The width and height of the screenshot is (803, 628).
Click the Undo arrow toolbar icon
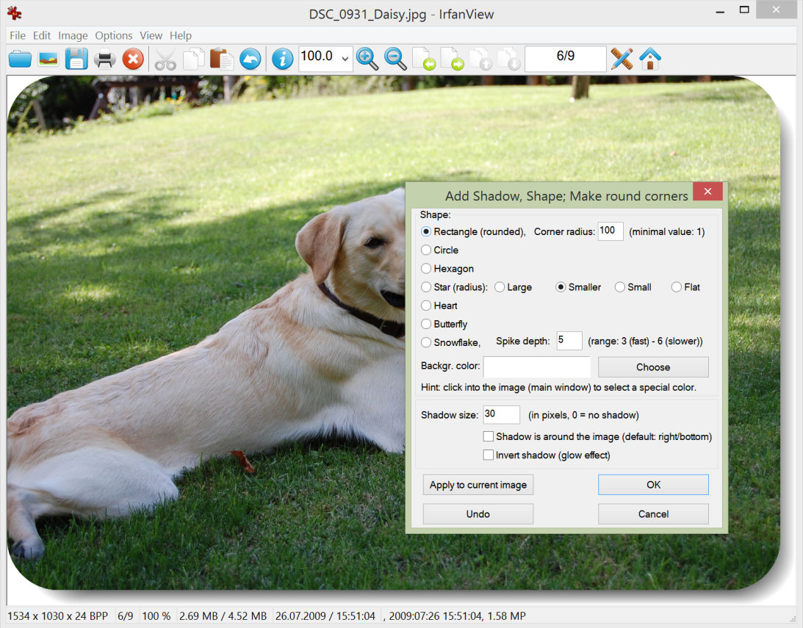point(250,59)
